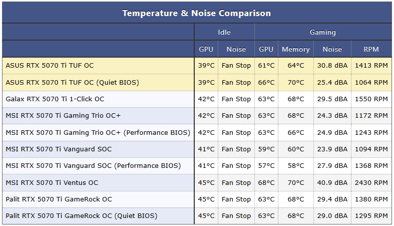Click the Idle column group header
The width and height of the screenshot is (394, 226).
point(224,32)
